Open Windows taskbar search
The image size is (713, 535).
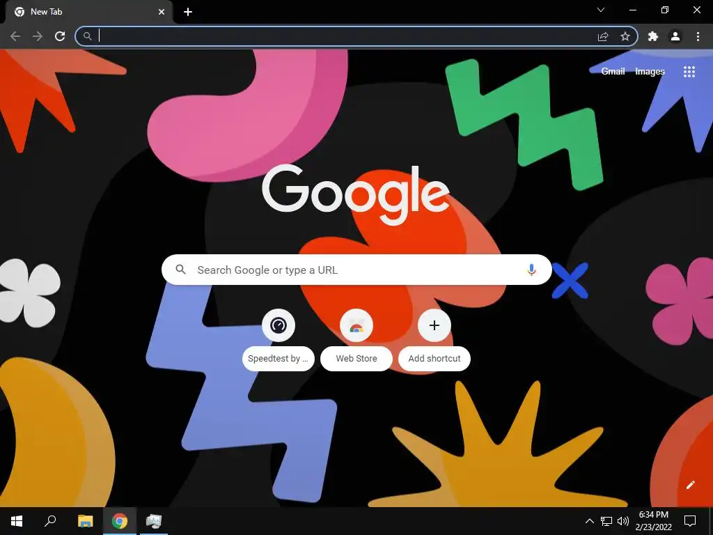tap(50, 521)
